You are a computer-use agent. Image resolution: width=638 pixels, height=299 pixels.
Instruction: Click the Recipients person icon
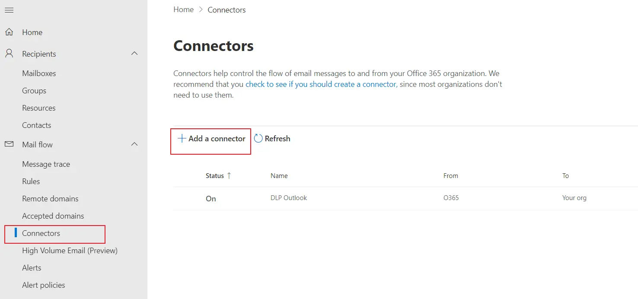click(9, 53)
